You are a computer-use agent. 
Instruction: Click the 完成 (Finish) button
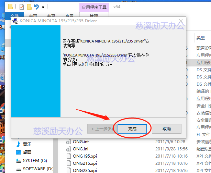132,128
